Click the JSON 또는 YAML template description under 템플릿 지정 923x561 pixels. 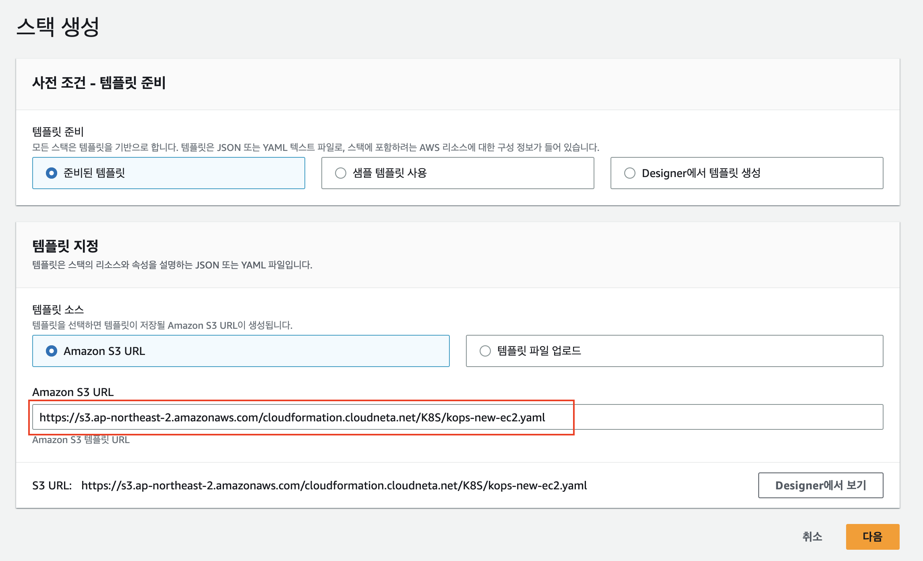click(172, 265)
